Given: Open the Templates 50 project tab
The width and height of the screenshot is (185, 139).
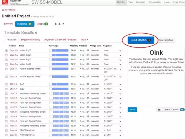Looking at the screenshot, I should point(25,24).
